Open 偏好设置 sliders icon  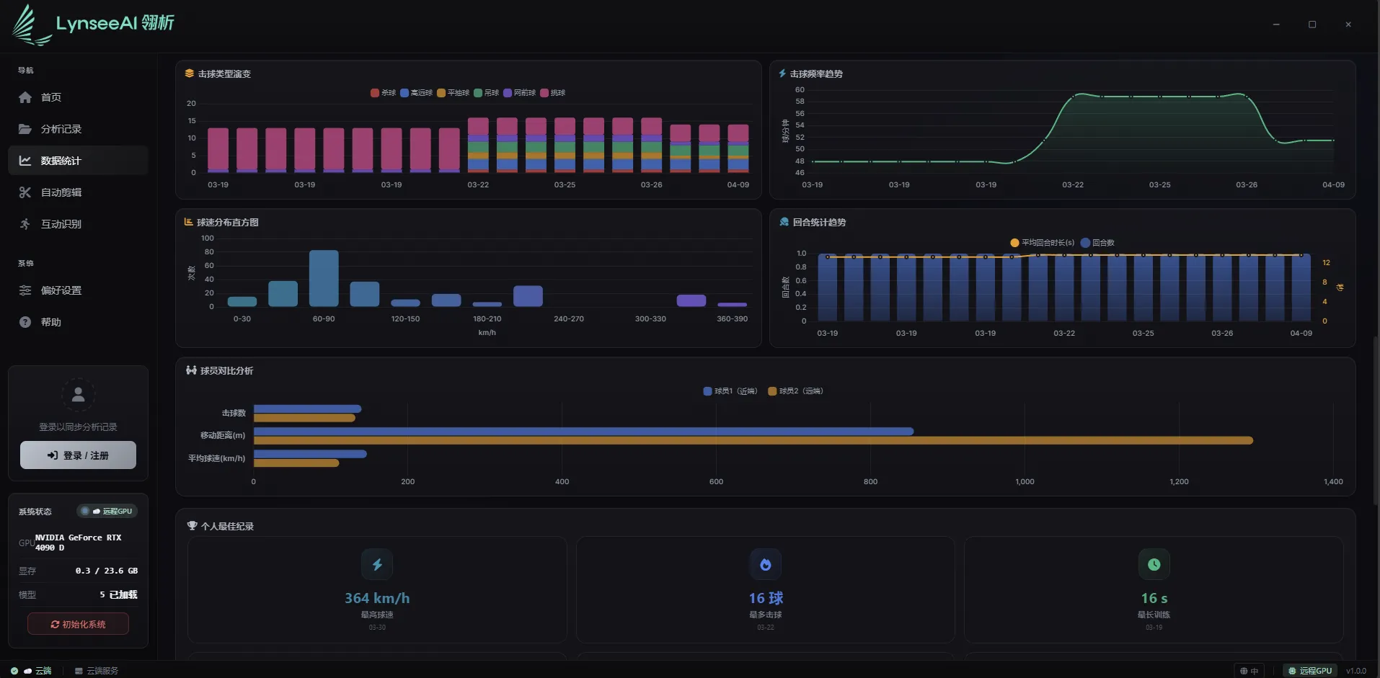(x=25, y=290)
